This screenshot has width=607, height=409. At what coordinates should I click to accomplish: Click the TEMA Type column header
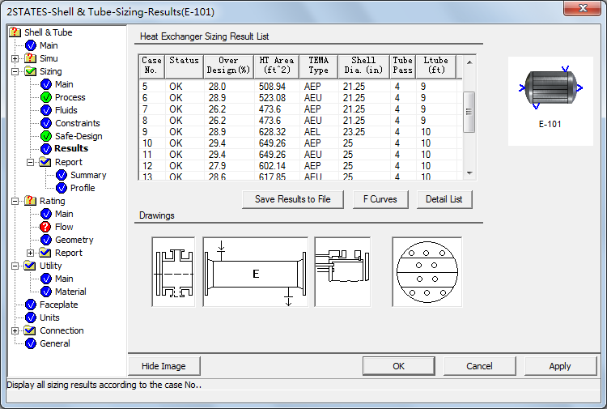[319, 66]
